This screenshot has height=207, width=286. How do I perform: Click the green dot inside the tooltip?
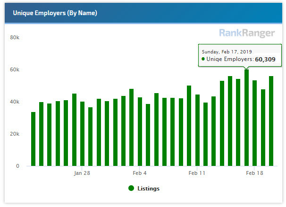tap(203, 59)
